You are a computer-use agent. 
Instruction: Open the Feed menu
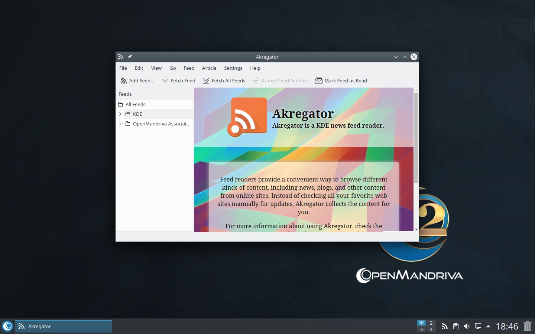pos(189,68)
